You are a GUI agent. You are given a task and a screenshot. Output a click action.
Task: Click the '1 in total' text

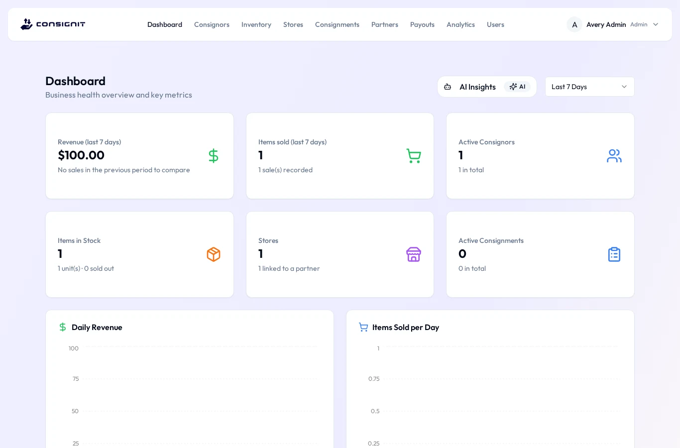click(471, 170)
